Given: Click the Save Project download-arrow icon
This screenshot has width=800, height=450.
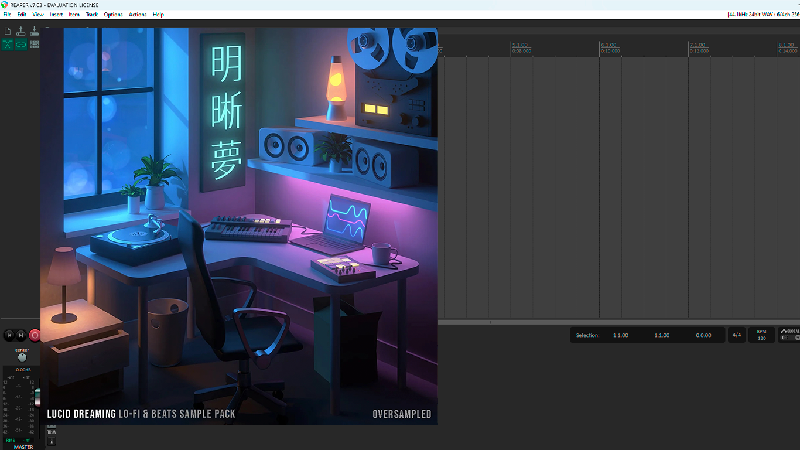Looking at the screenshot, I should [34, 31].
